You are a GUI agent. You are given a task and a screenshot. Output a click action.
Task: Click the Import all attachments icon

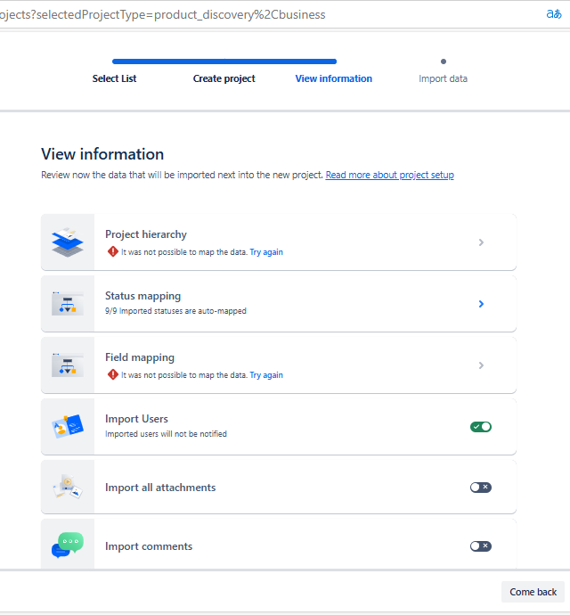point(68,487)
